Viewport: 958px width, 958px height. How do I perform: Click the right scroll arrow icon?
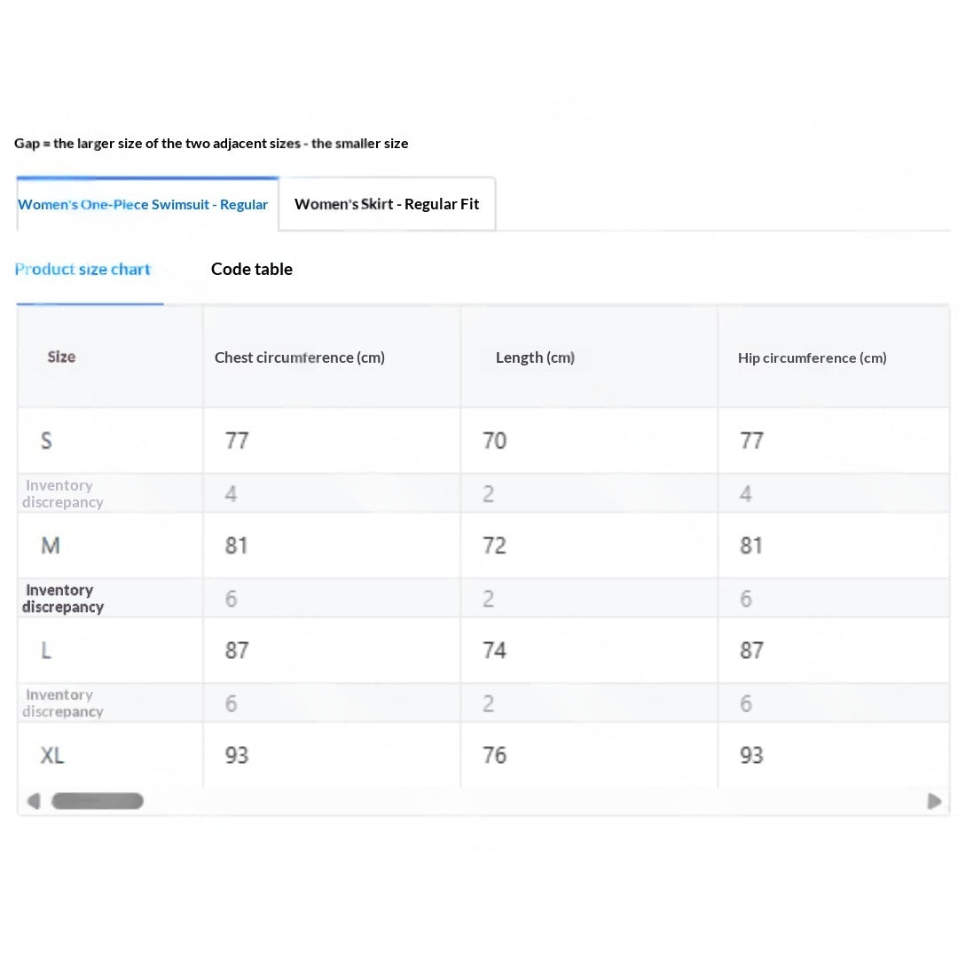[934, 801]
